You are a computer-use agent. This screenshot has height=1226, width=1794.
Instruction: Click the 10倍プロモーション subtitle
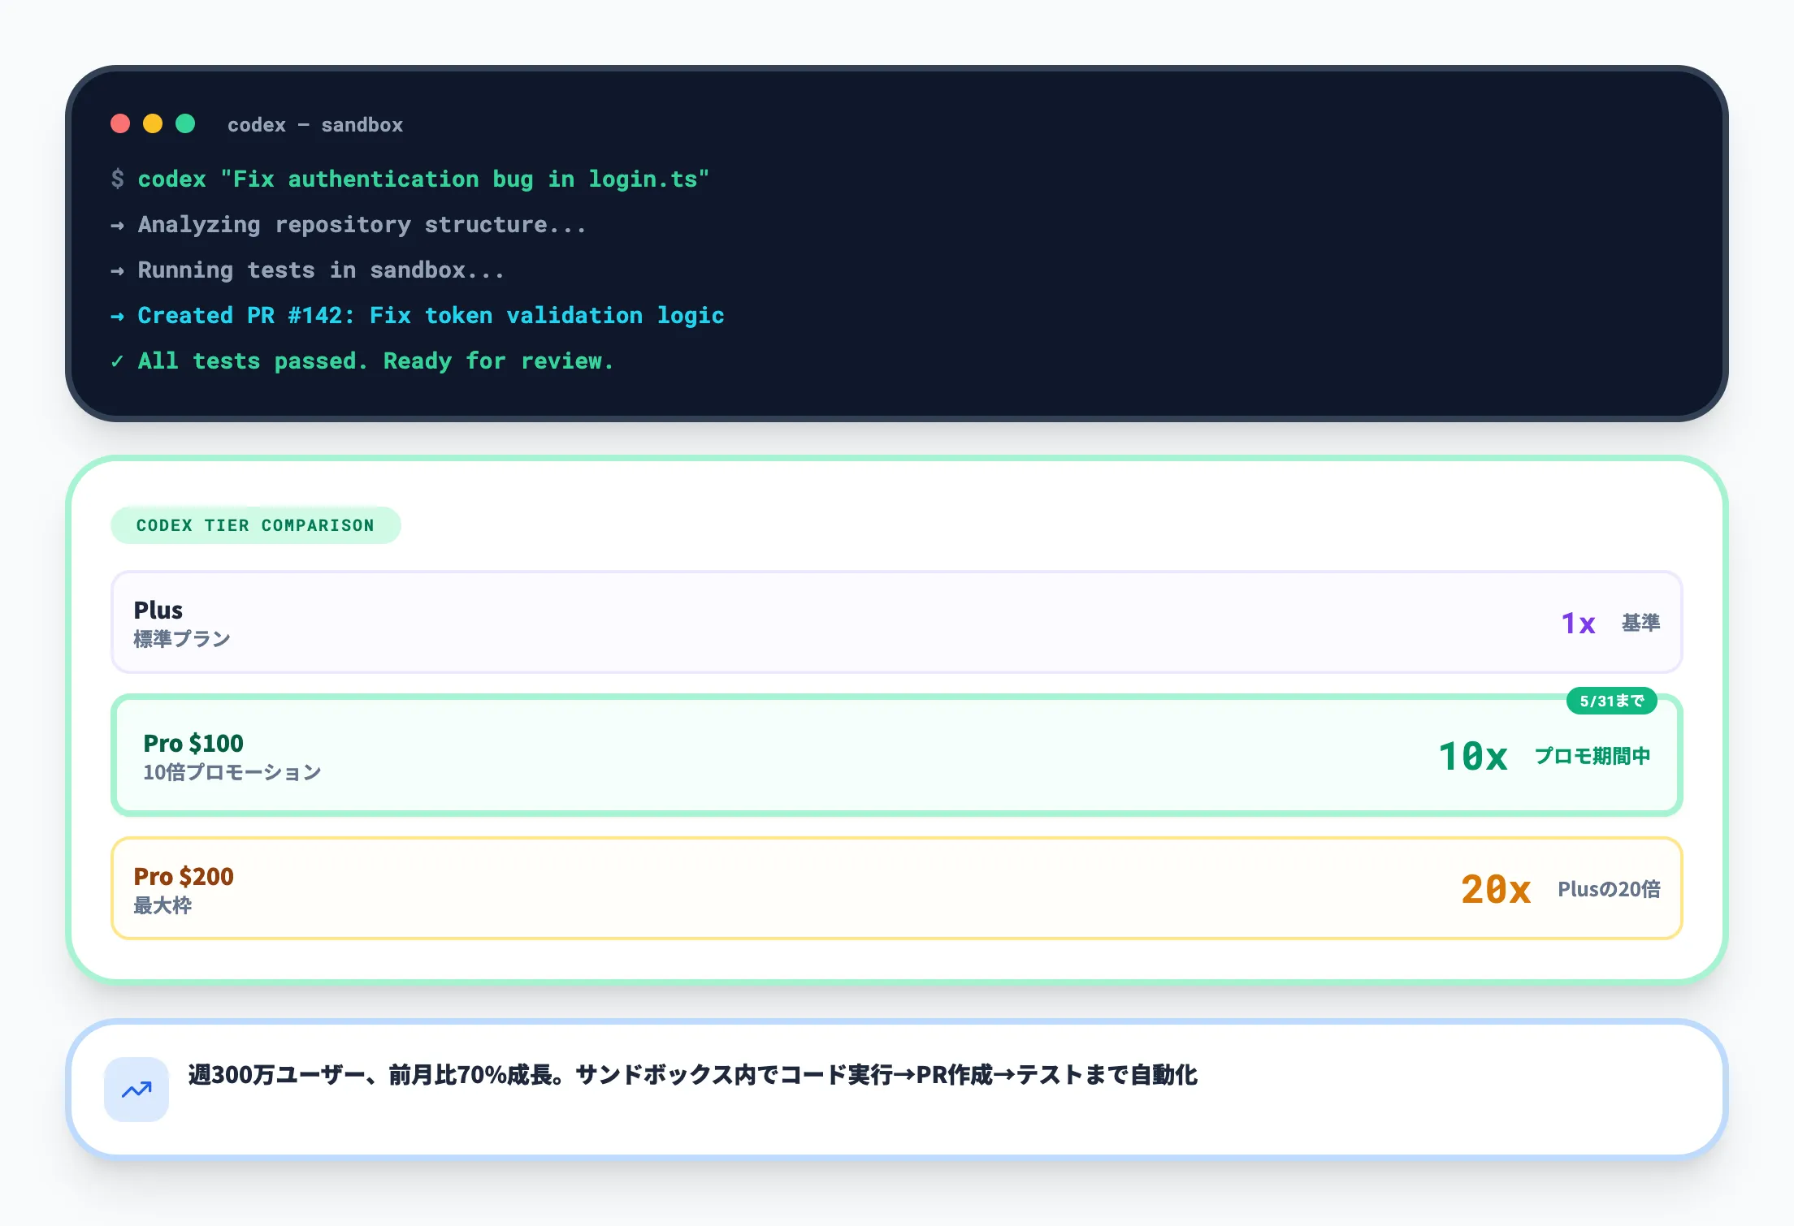232,772
